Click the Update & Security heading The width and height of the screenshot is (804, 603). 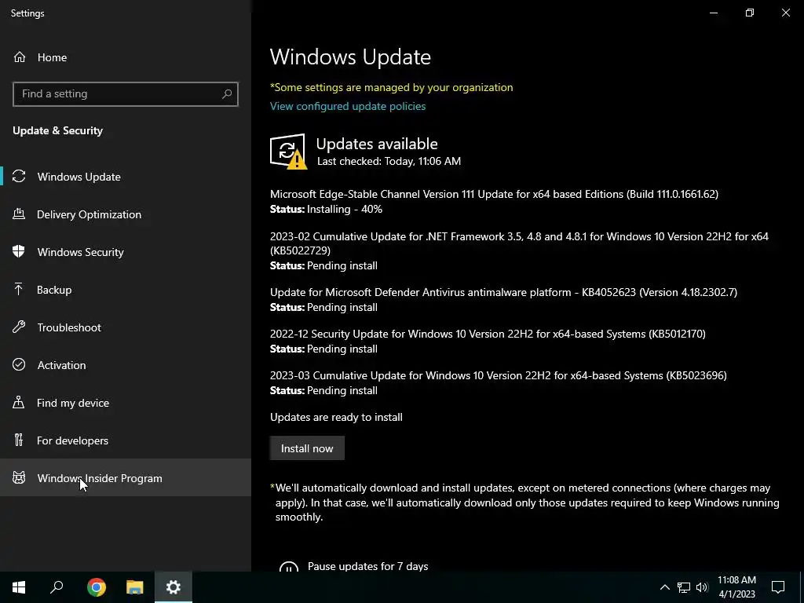(x=58, y=130)
